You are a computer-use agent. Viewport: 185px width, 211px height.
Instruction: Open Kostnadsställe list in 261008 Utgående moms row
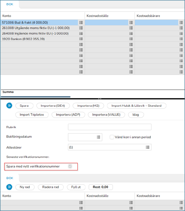131,28
